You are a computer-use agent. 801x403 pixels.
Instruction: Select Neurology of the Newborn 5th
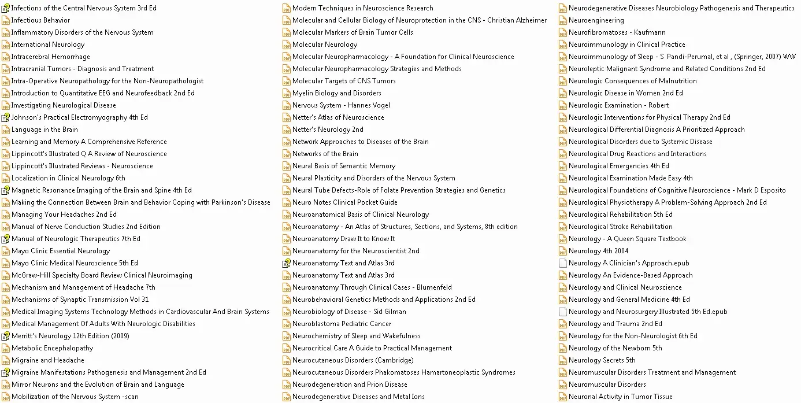[615, 348]
